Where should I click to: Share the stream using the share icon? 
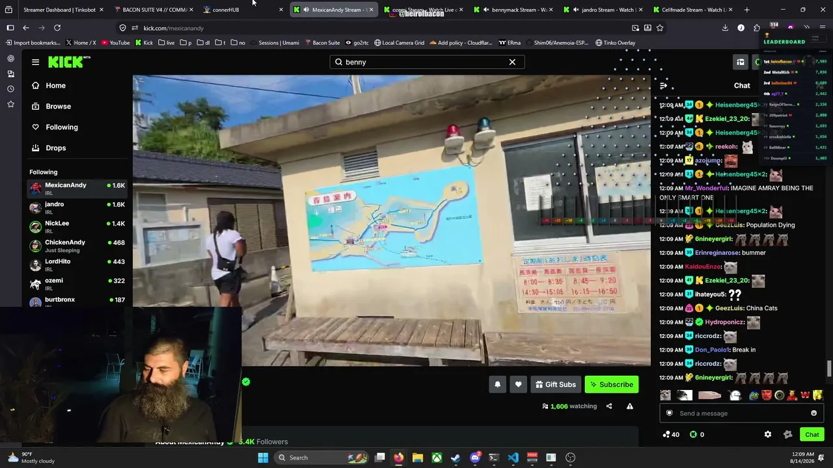coord(609,406)
